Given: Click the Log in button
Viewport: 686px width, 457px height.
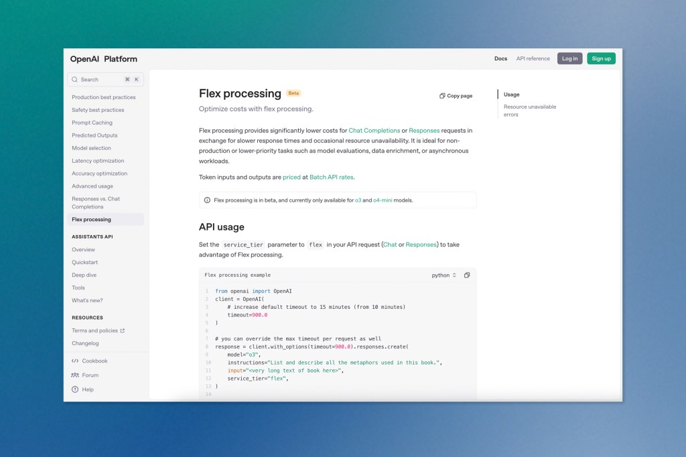Looking at the screenshot, I should [x=569, y=59].
